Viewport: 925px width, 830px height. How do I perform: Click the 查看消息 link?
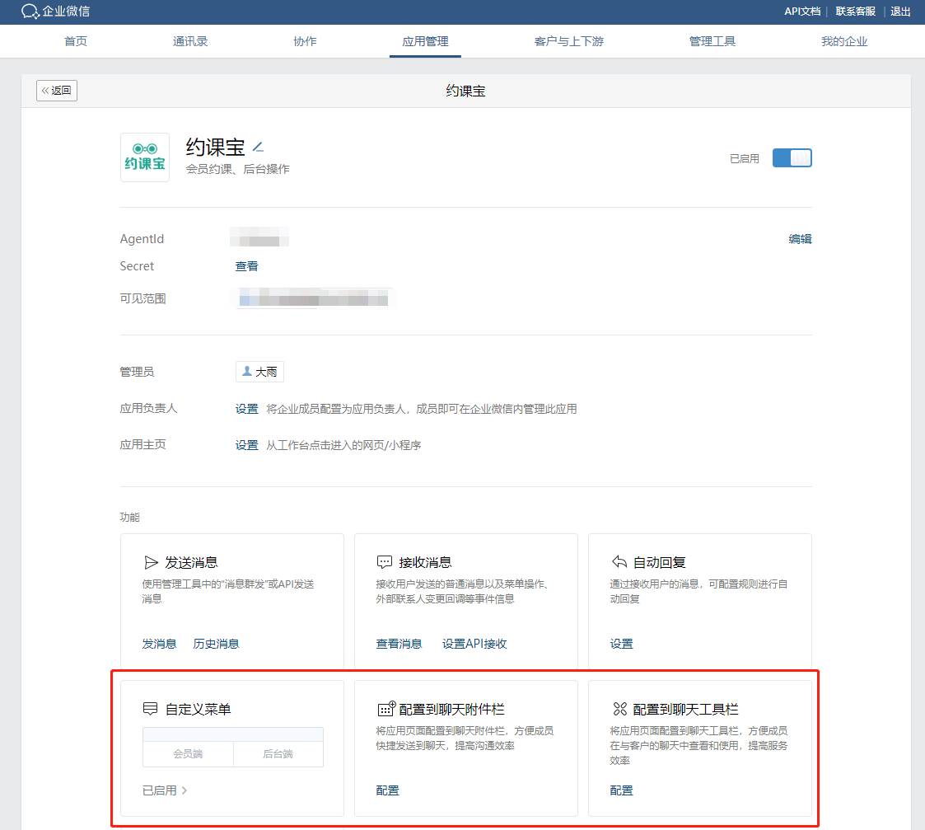coord(399,644)
